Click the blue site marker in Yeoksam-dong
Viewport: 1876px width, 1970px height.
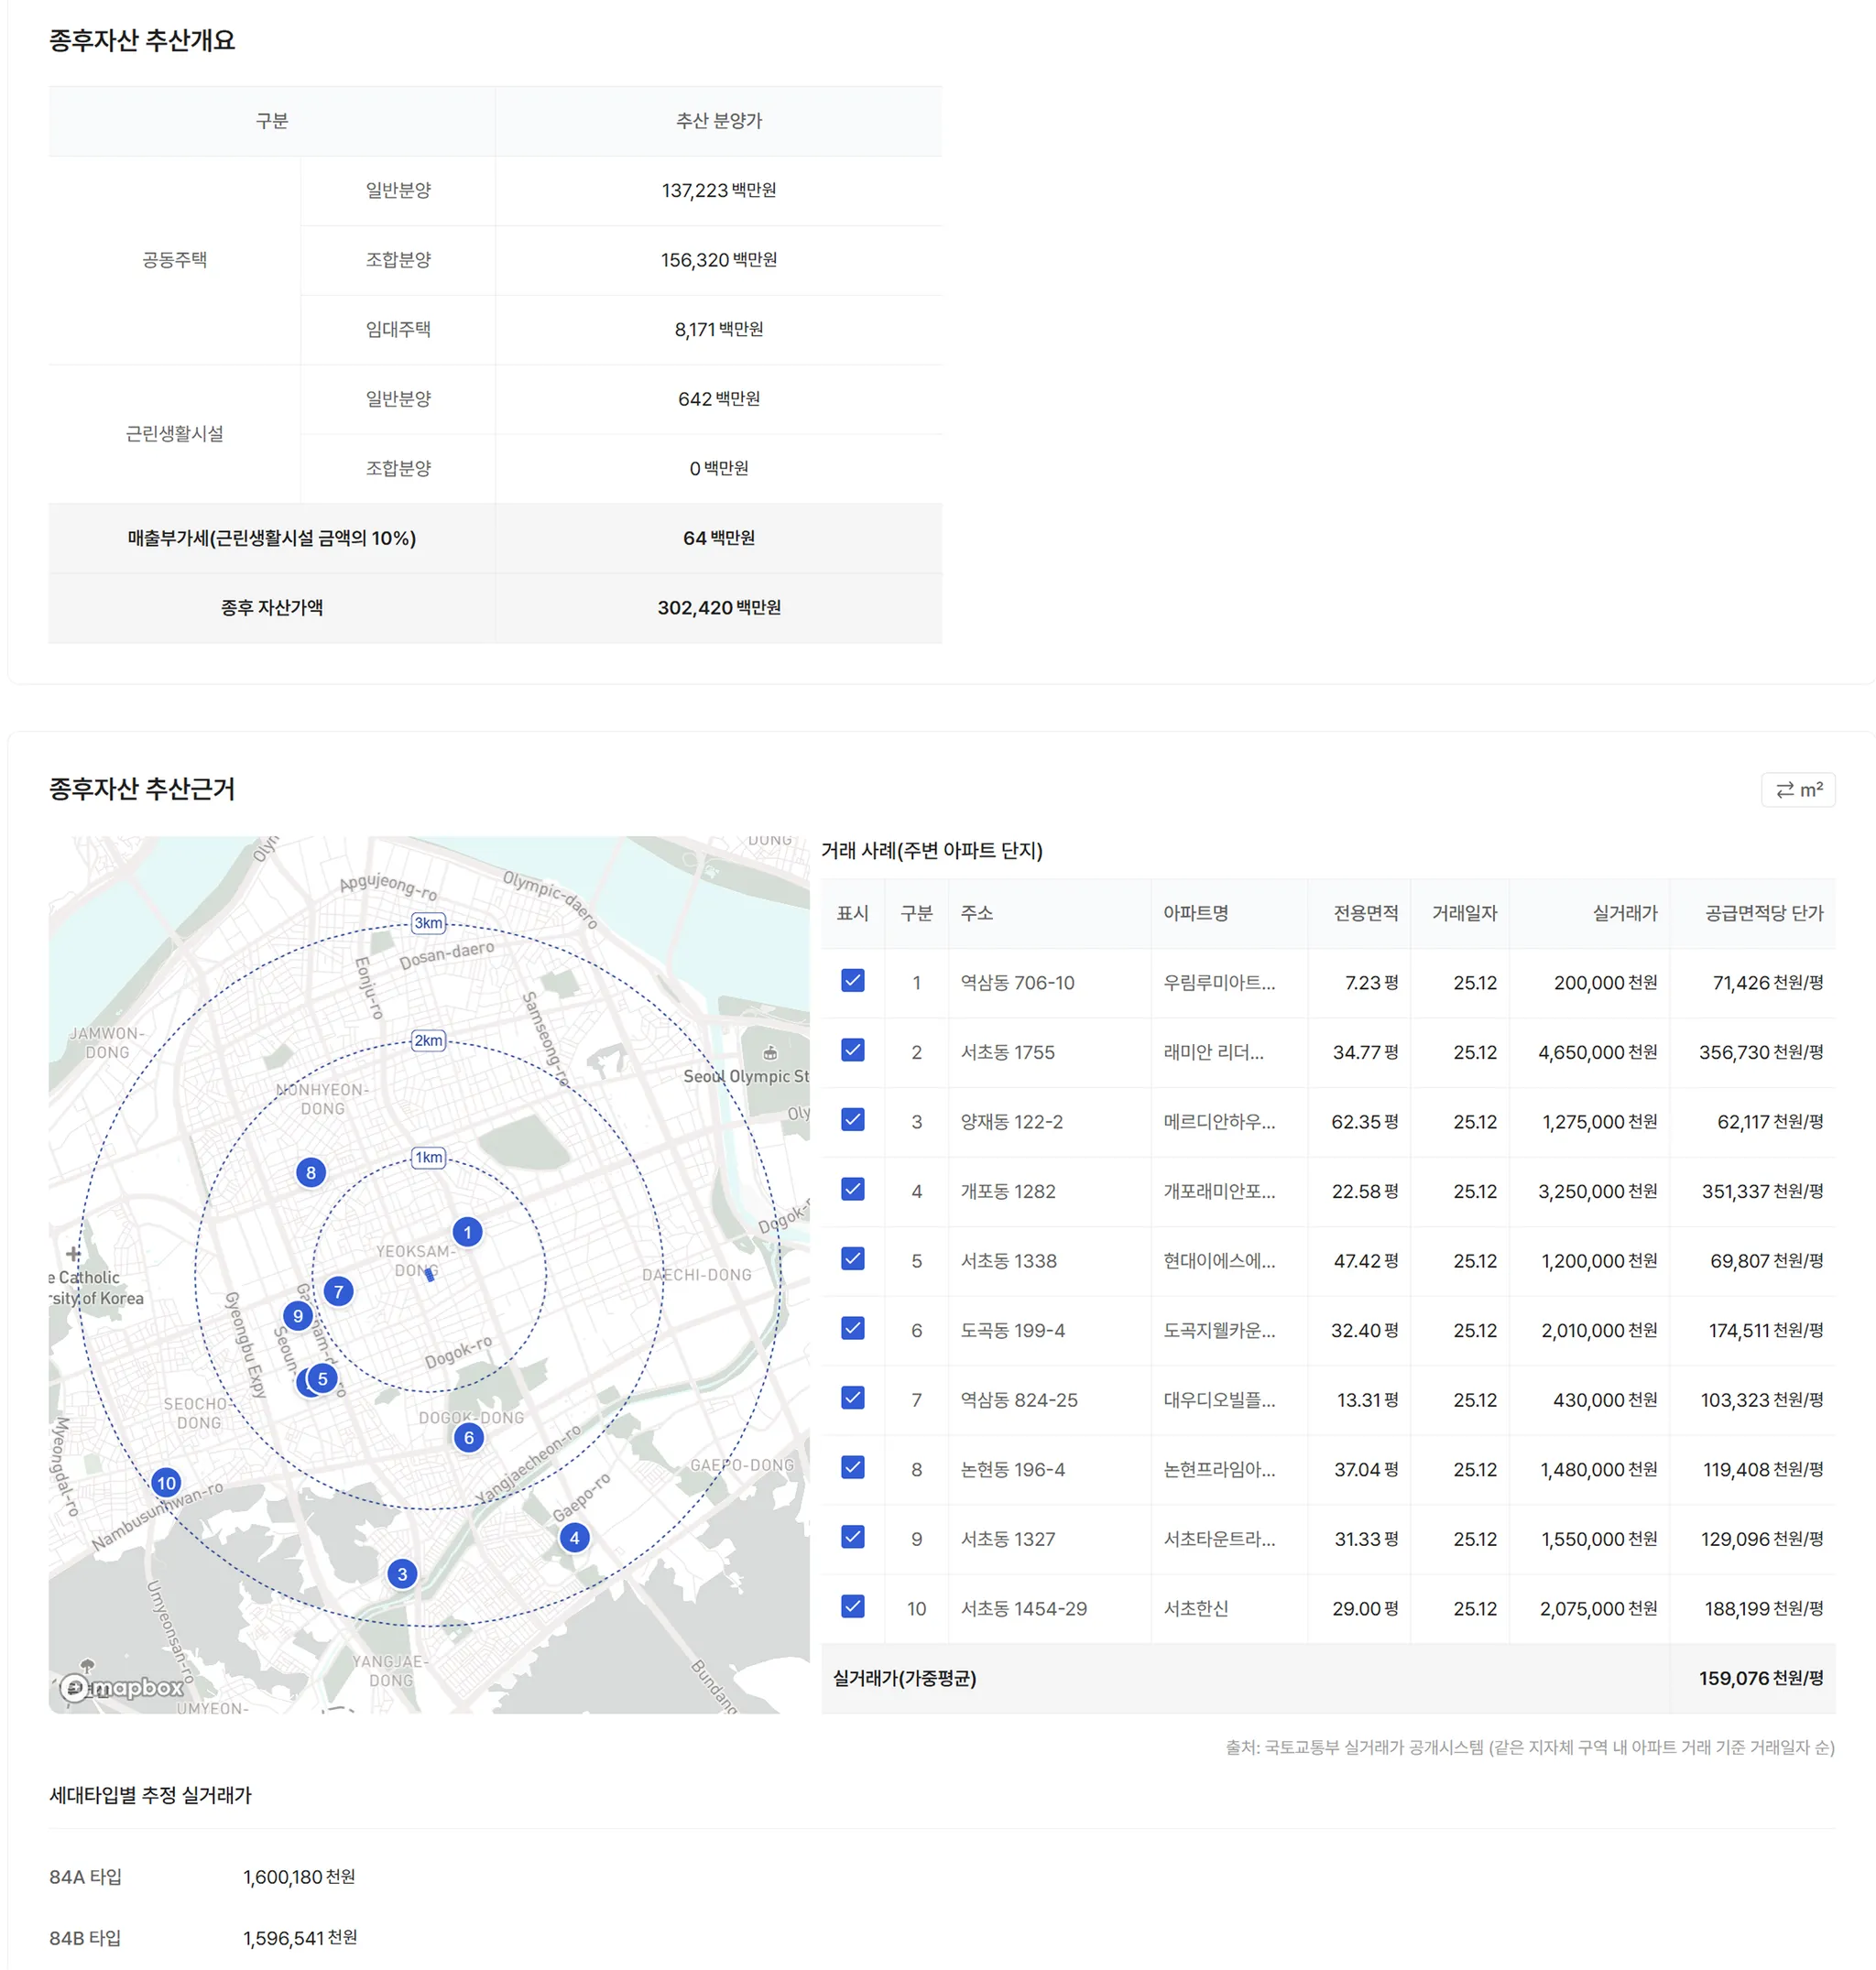[x=430, y=1274]
